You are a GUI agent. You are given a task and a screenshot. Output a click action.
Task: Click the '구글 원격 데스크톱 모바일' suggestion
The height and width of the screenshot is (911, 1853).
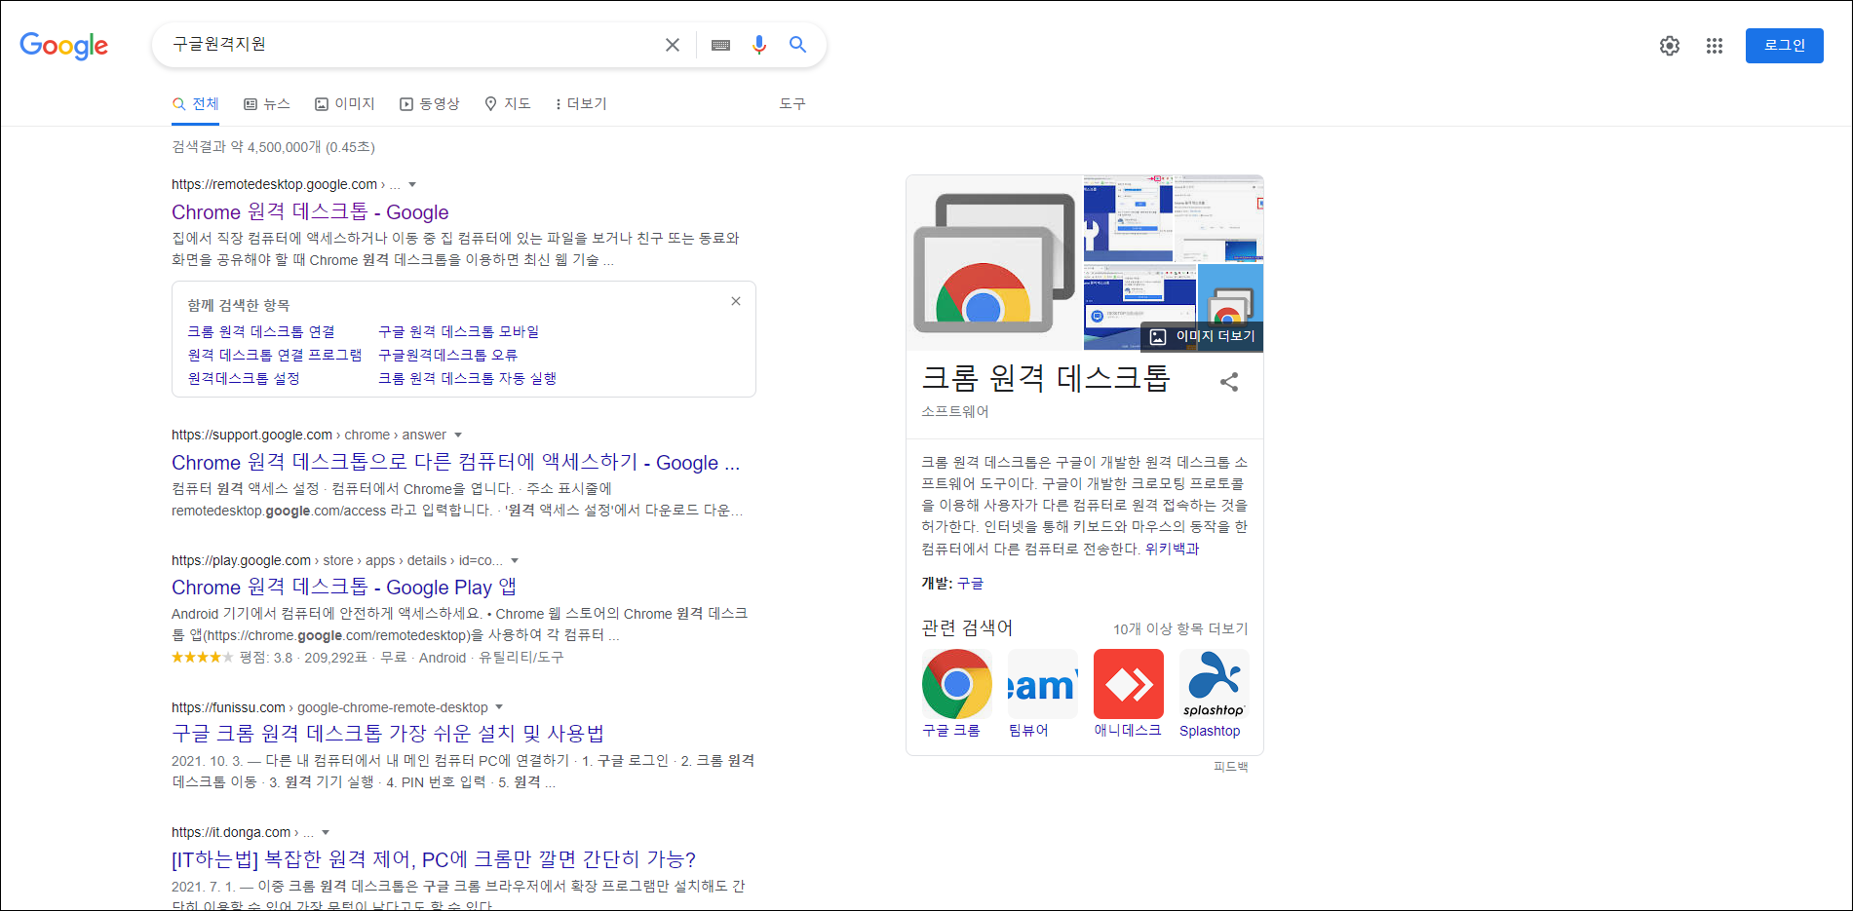pos(458,332)
